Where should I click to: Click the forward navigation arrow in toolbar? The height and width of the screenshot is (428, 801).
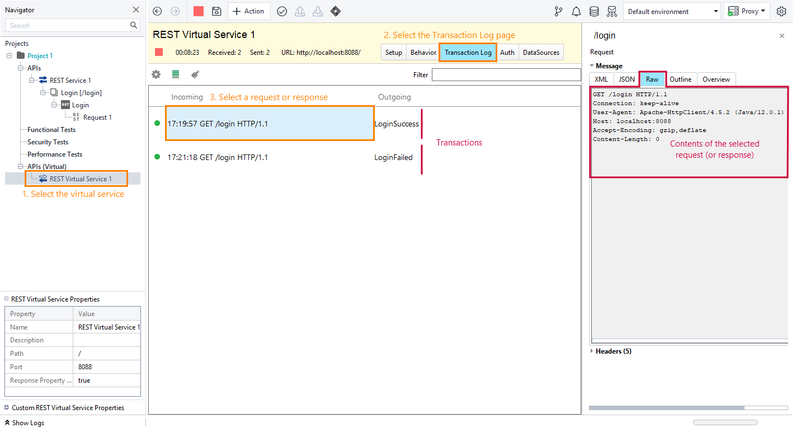click(175, 11)
